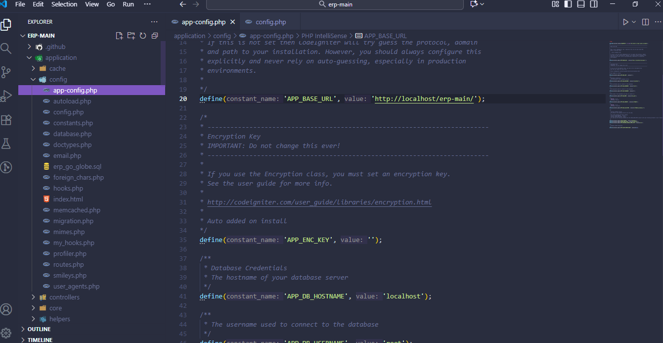
Task: Click the erp-main search box in title bar
Action: tap(335, 4)
